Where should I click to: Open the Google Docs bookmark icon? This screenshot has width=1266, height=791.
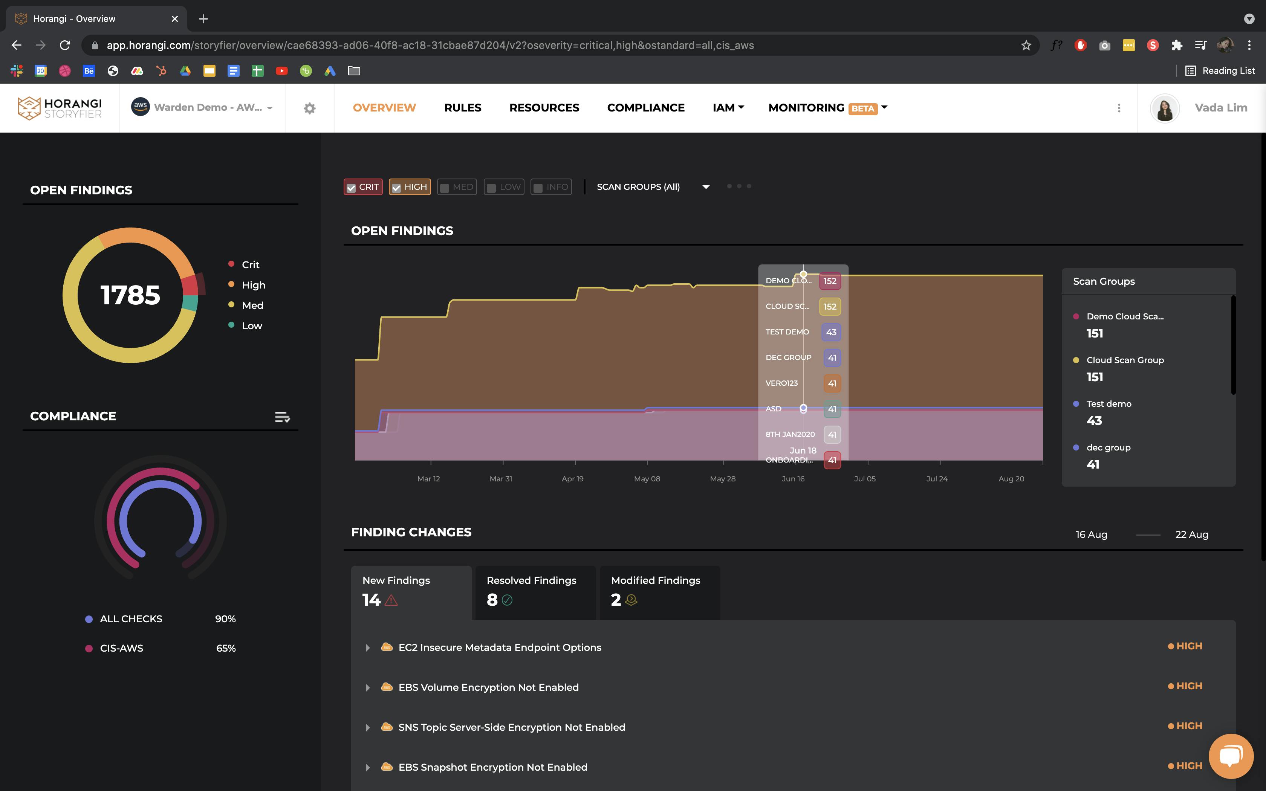tap(233, 71)
